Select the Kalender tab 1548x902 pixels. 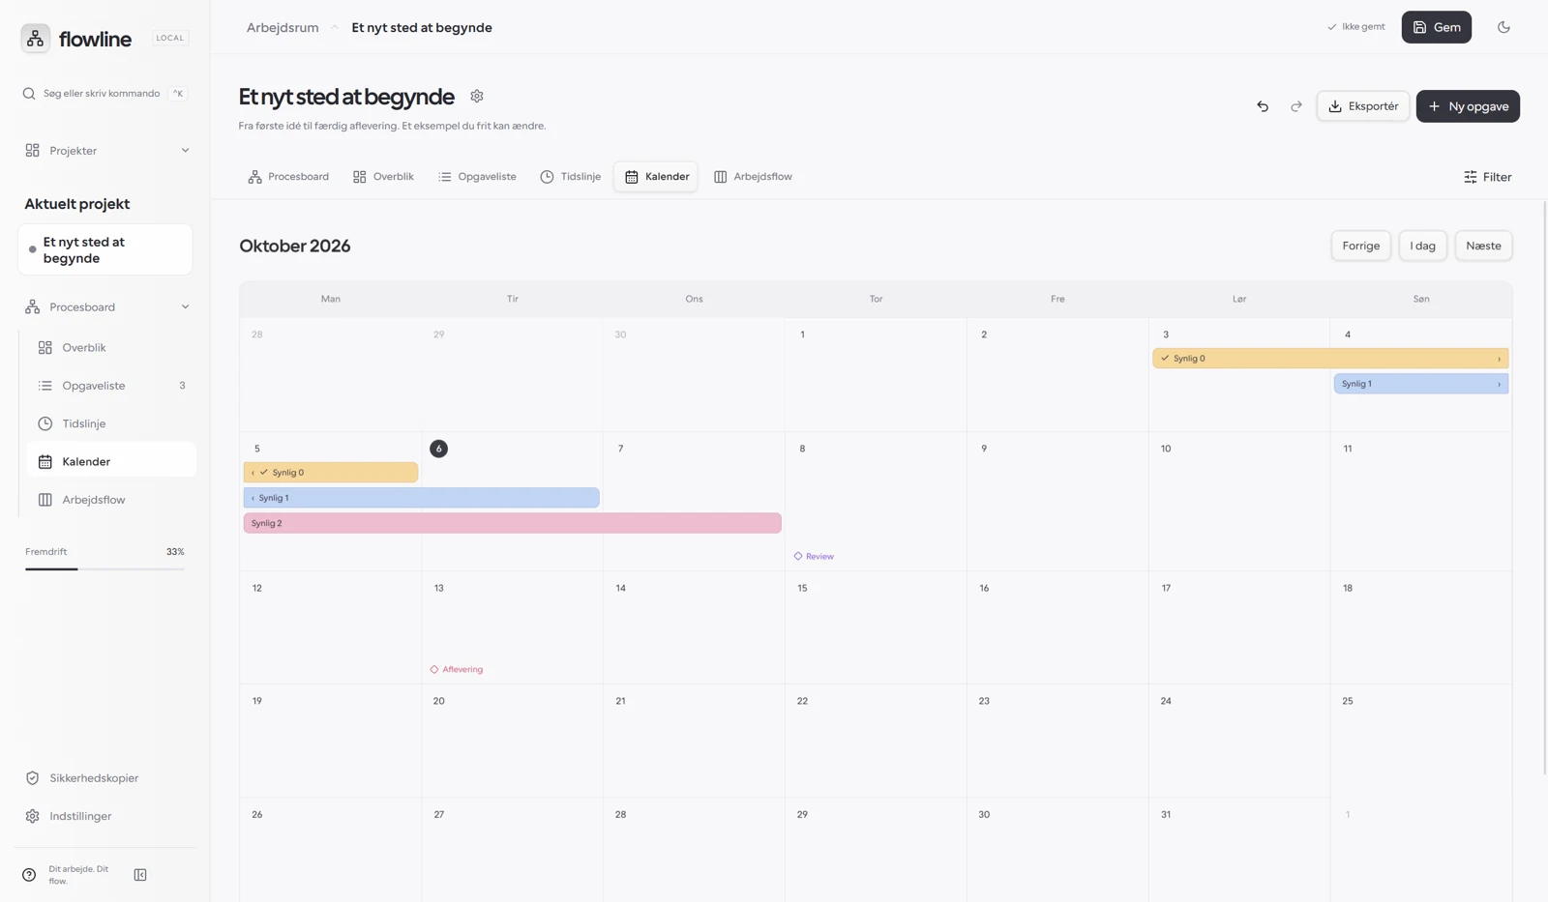(656, 177)
